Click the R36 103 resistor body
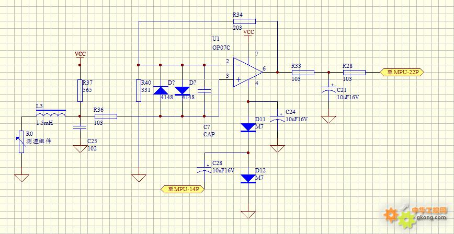This screenshot has height=234, width=454. point(106,116)
